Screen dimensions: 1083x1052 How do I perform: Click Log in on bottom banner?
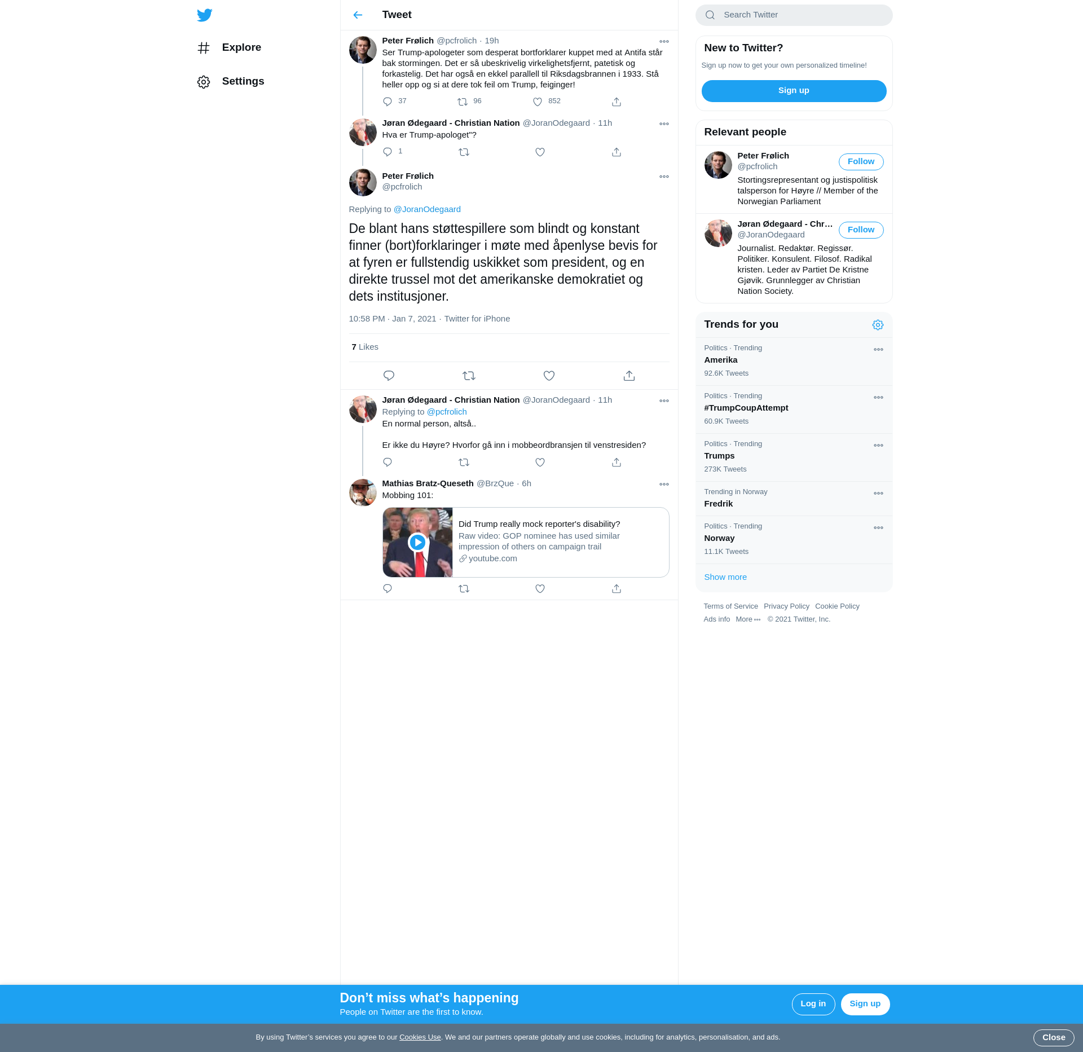click(813, 1004)
